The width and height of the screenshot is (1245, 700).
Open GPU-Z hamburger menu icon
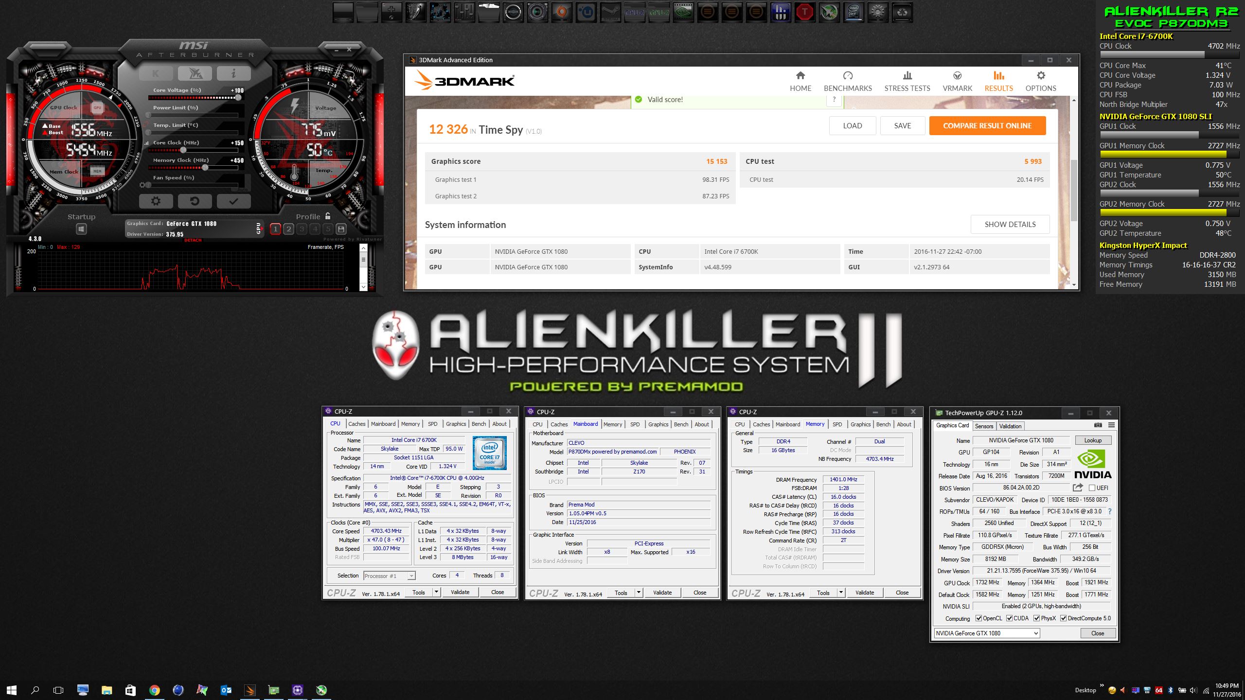click(x=1111, y=425)
